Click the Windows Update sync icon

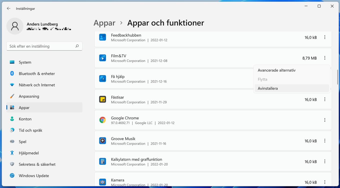pos(12,176)
